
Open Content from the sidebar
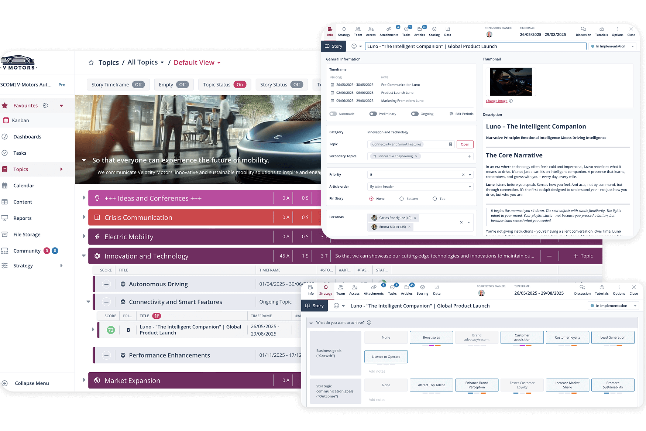coord(23,202)
